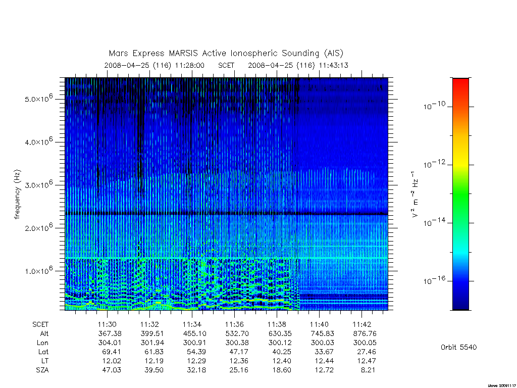Click the LT value 12.36
Image resolution: width=517 pixels, height=388 pixels.
[239, 361]
